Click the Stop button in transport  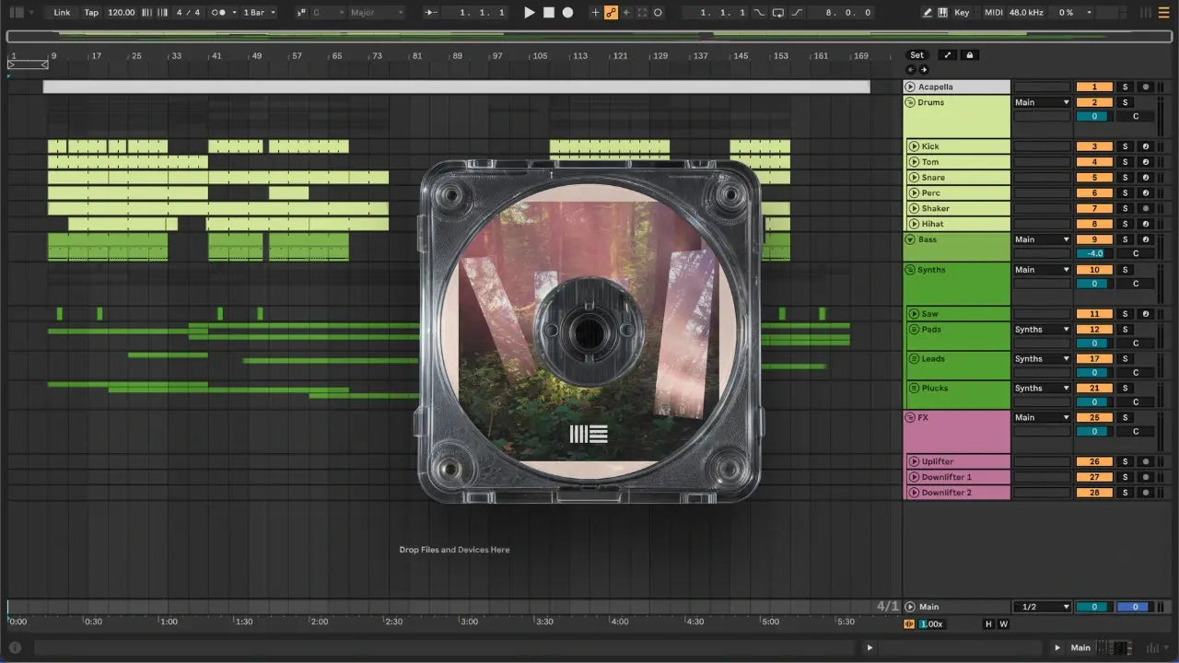coord(548,13)
